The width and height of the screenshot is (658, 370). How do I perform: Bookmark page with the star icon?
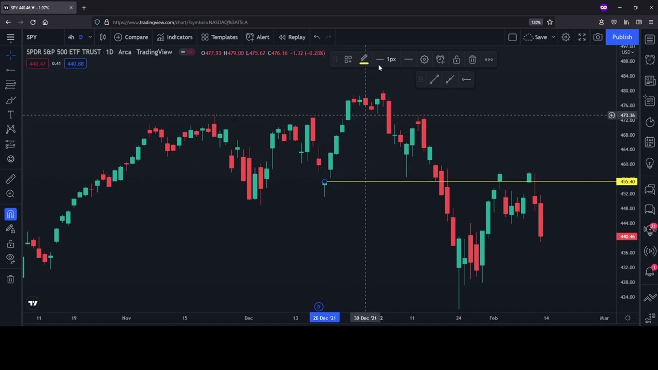(550, 22)
